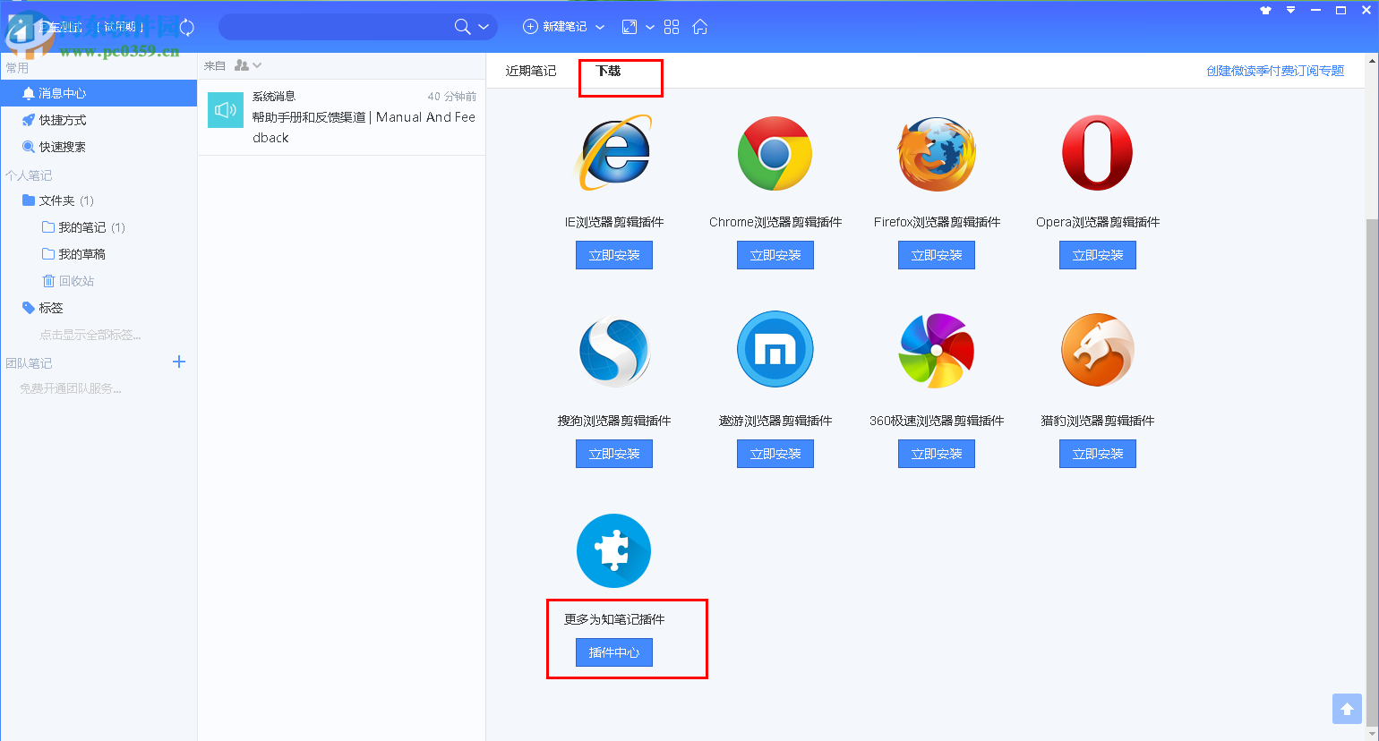Click the sync refresh icon
This screenshot has height=741, width=1379.
pyautogui.click(x=187, y=27)
